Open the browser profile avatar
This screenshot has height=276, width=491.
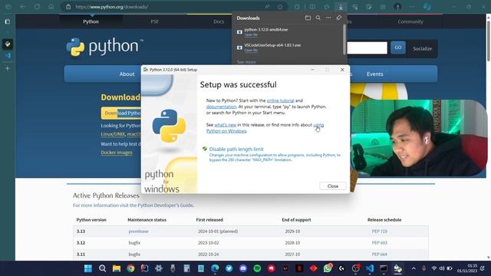pyautogui.click(x=397, y=7)
